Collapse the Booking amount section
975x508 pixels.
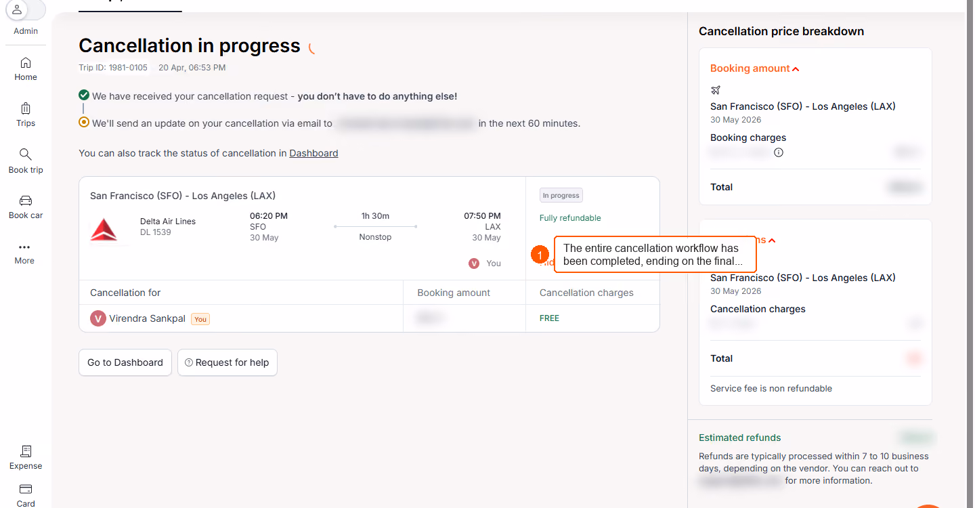[x=755, y=68]
